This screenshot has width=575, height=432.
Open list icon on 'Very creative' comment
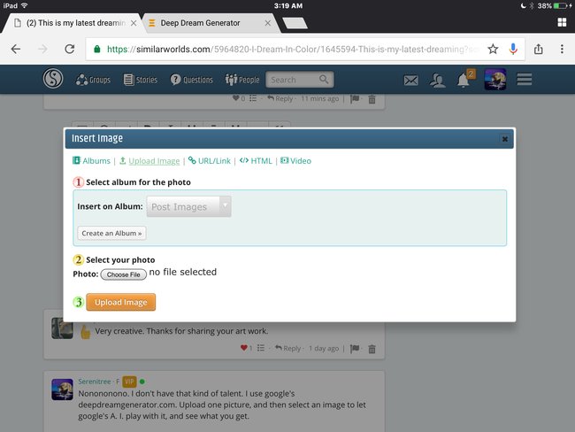pyautogui.click(x=261, y=348)
